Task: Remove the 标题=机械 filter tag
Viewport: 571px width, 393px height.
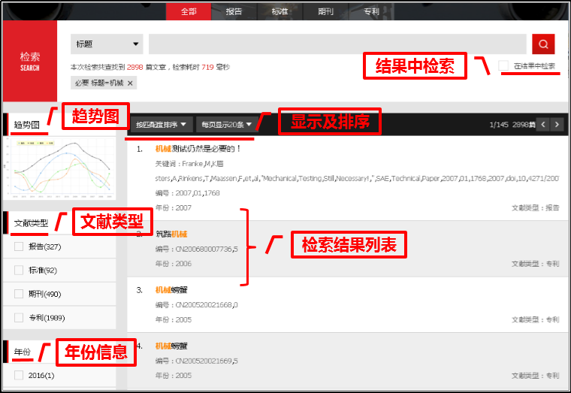Action: [x=131, y=83]
